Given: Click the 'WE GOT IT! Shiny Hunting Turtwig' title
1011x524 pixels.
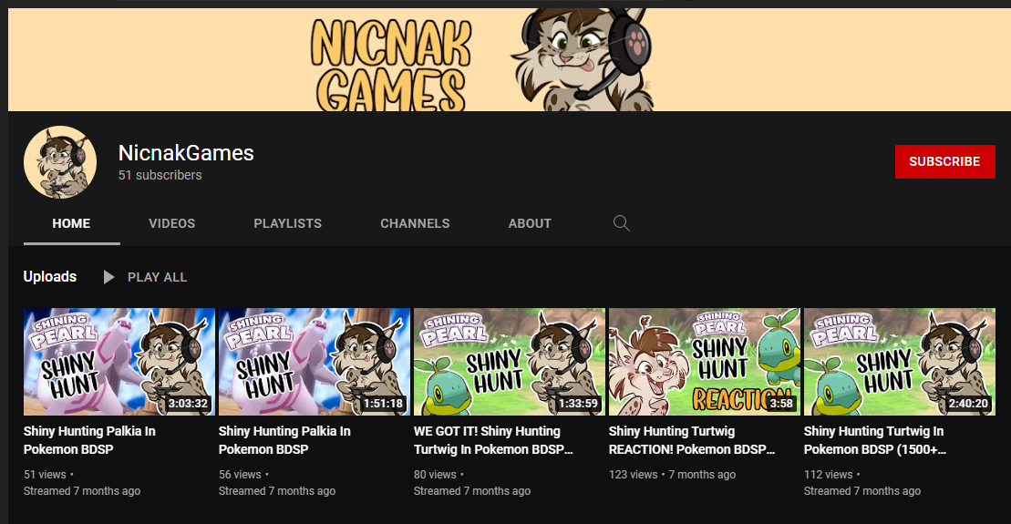Looking at the screenshot, I should tap(493, 440).
